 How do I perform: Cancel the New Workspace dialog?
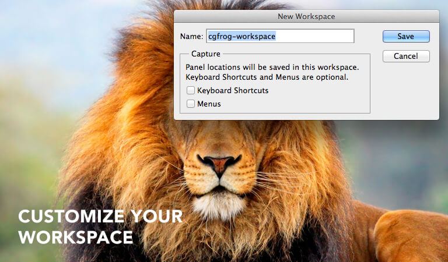406,56
